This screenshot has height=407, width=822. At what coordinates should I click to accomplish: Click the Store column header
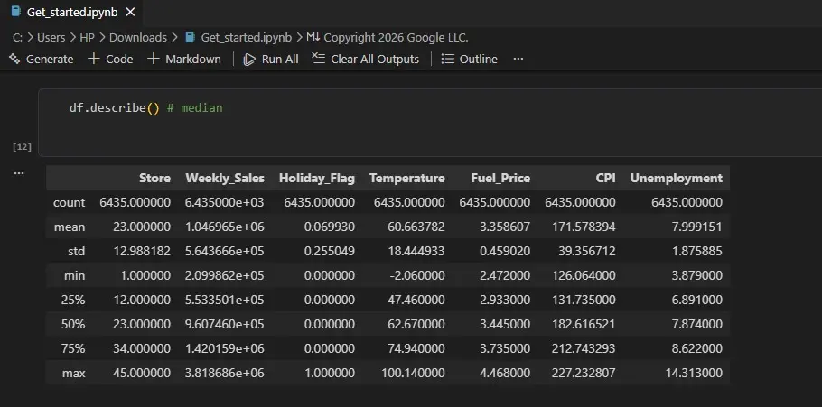154,178
